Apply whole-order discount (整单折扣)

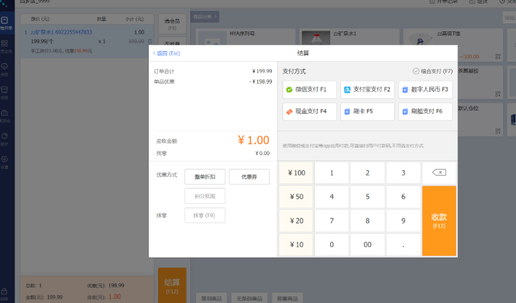pyautogui.click(x=205, y=176)
